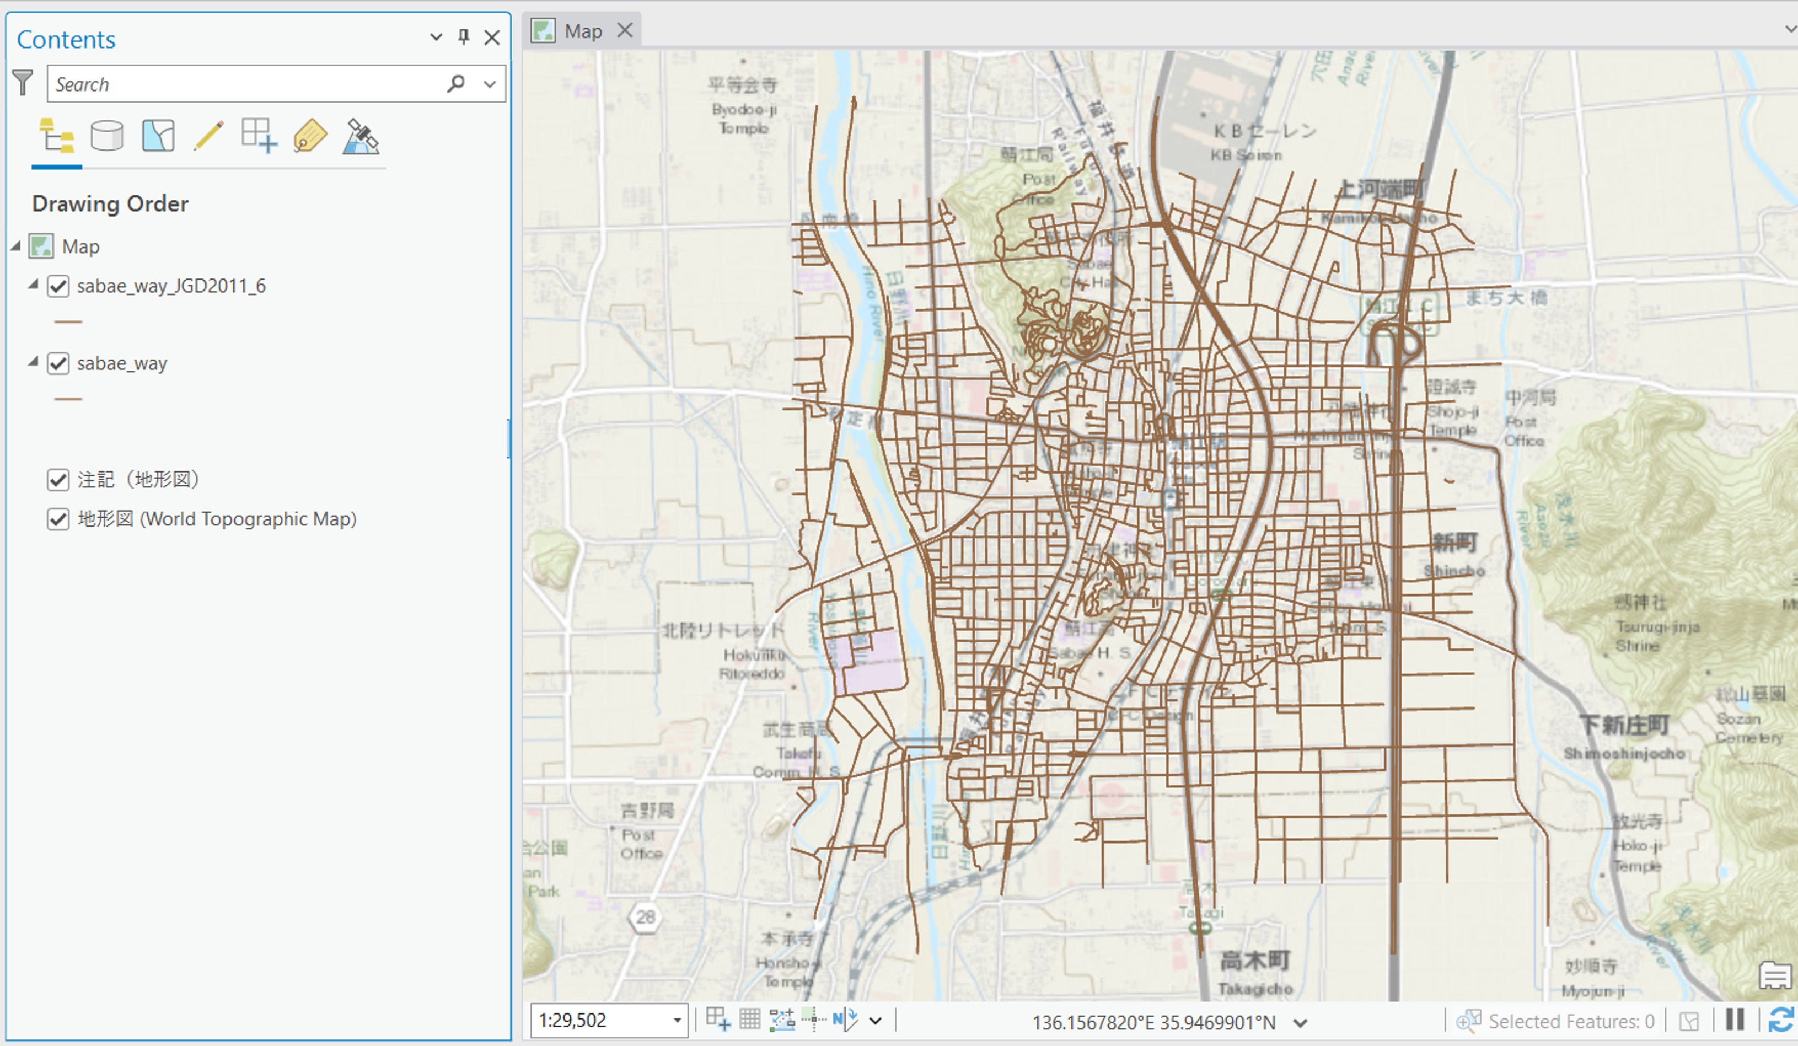Open search options dropdown arrow
This screenshot has width=1798, height=1046.
click(x=490, y=84)
